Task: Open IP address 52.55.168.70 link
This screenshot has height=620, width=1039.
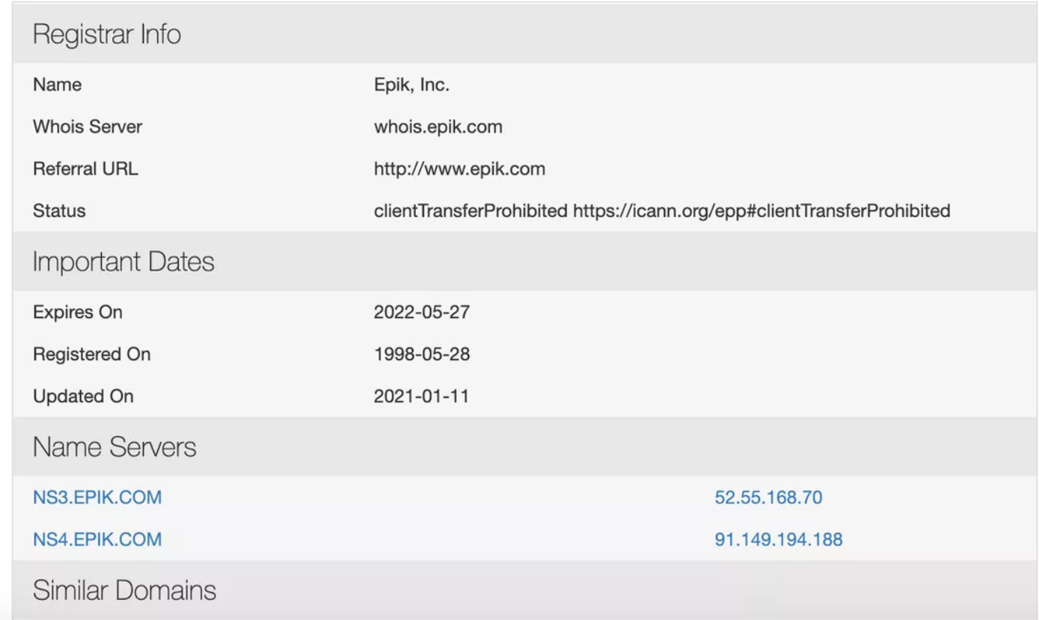Action: [768, 497]
